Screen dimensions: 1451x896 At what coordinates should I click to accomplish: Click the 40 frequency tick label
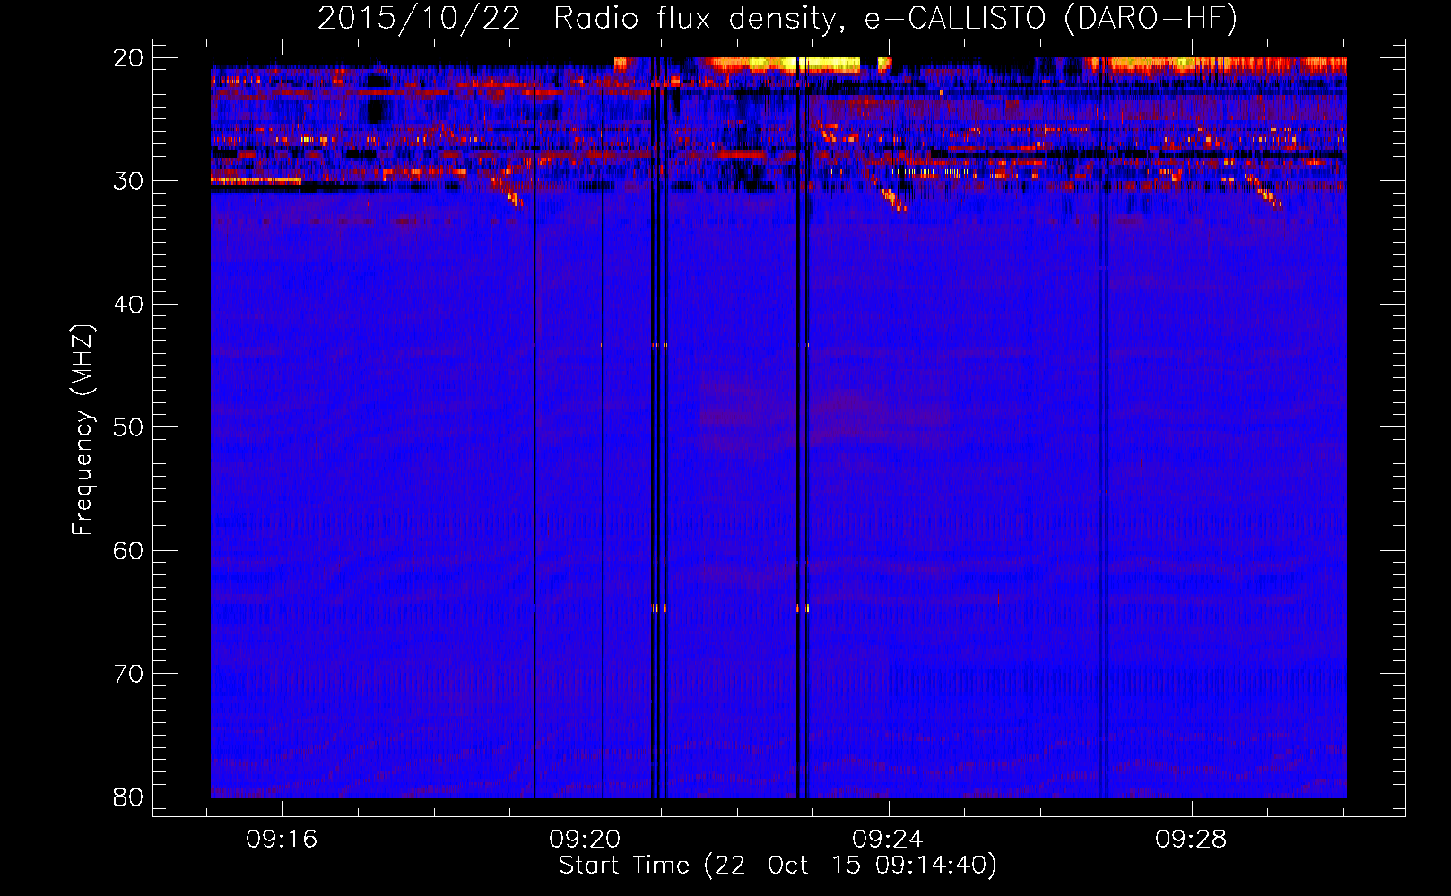tap(128, 305)
